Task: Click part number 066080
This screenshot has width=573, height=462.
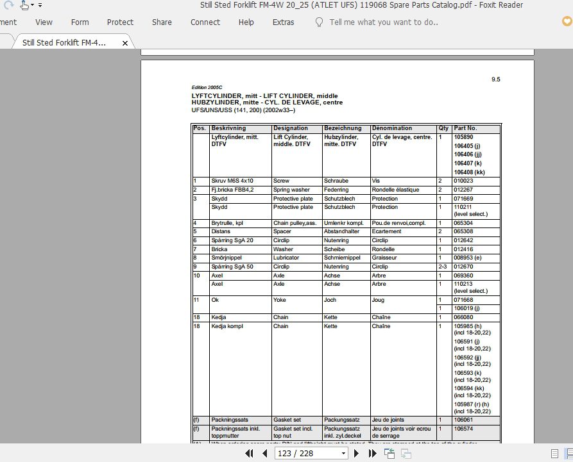Action: pos(463,317)
